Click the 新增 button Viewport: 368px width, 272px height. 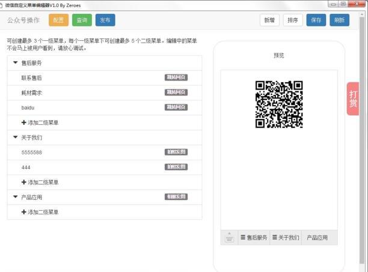[269, 20]
